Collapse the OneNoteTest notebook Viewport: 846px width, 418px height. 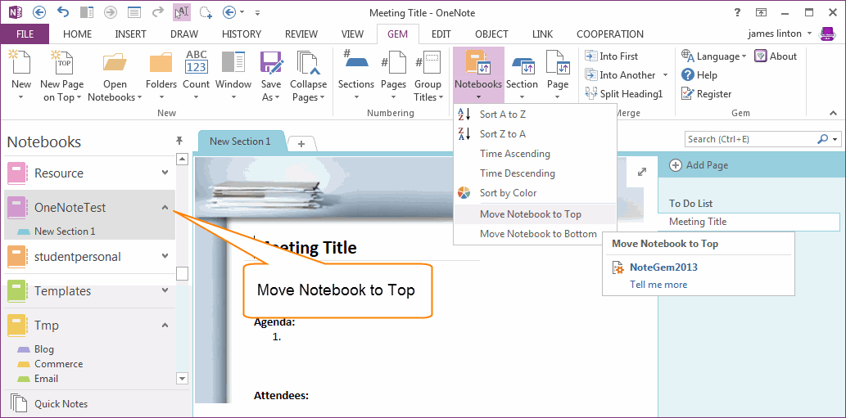tap(165, 208)
